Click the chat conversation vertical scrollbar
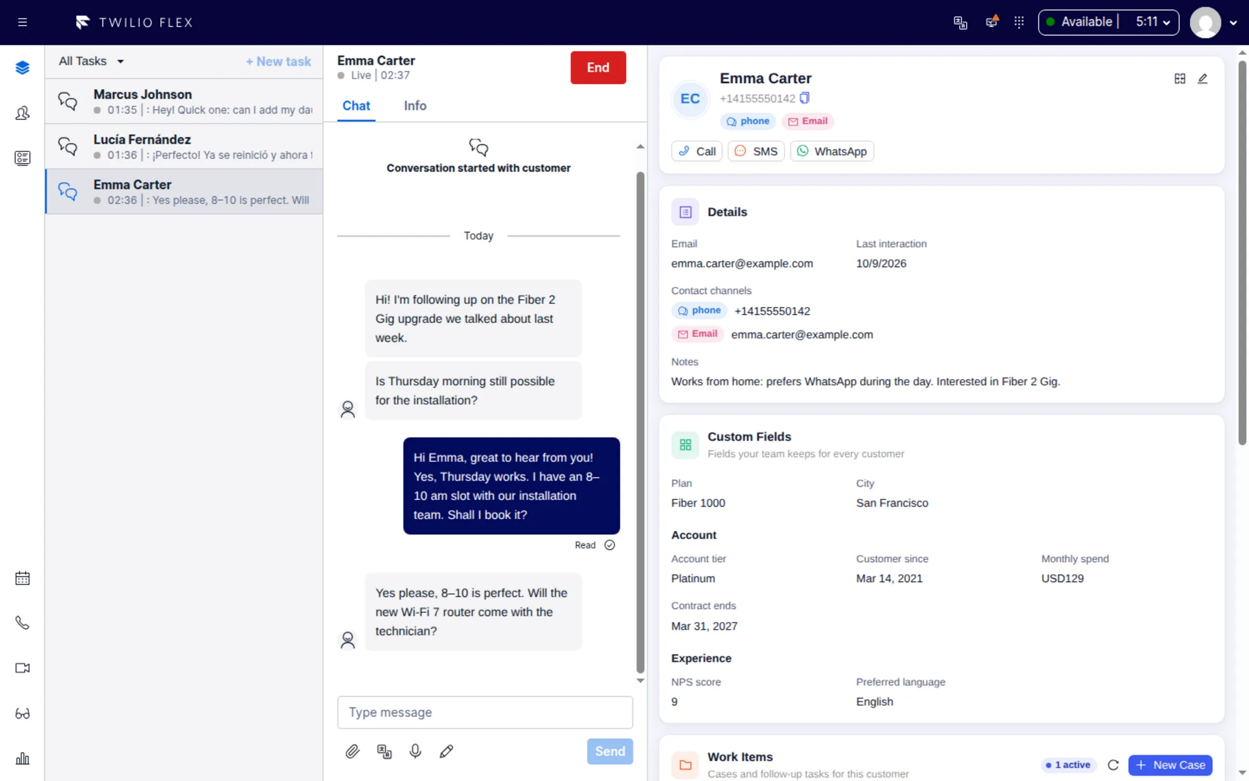The image size is (1249, 781). (641, 422)
